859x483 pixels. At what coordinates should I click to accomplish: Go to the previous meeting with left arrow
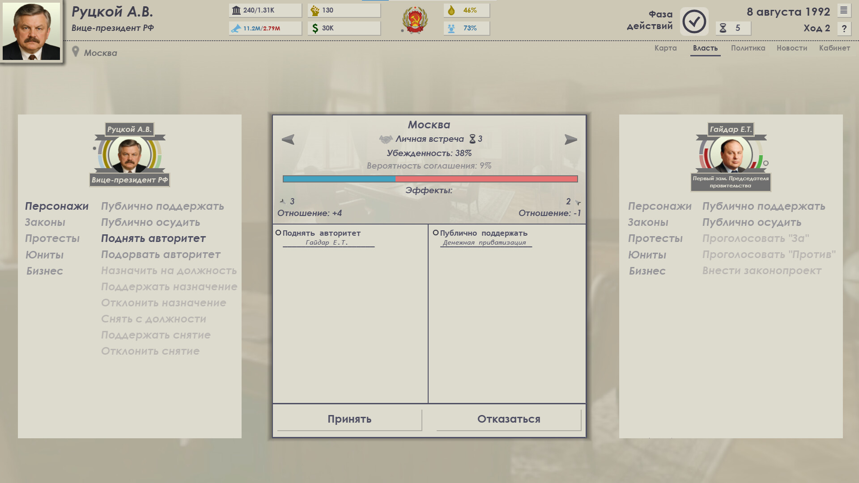click(x=288, y=140)
